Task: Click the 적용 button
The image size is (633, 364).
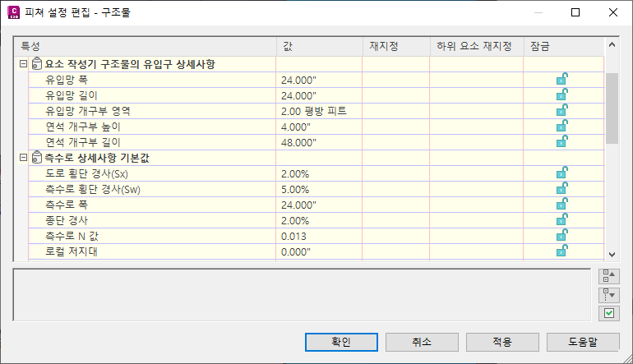Action: click(x=502, y=342)
